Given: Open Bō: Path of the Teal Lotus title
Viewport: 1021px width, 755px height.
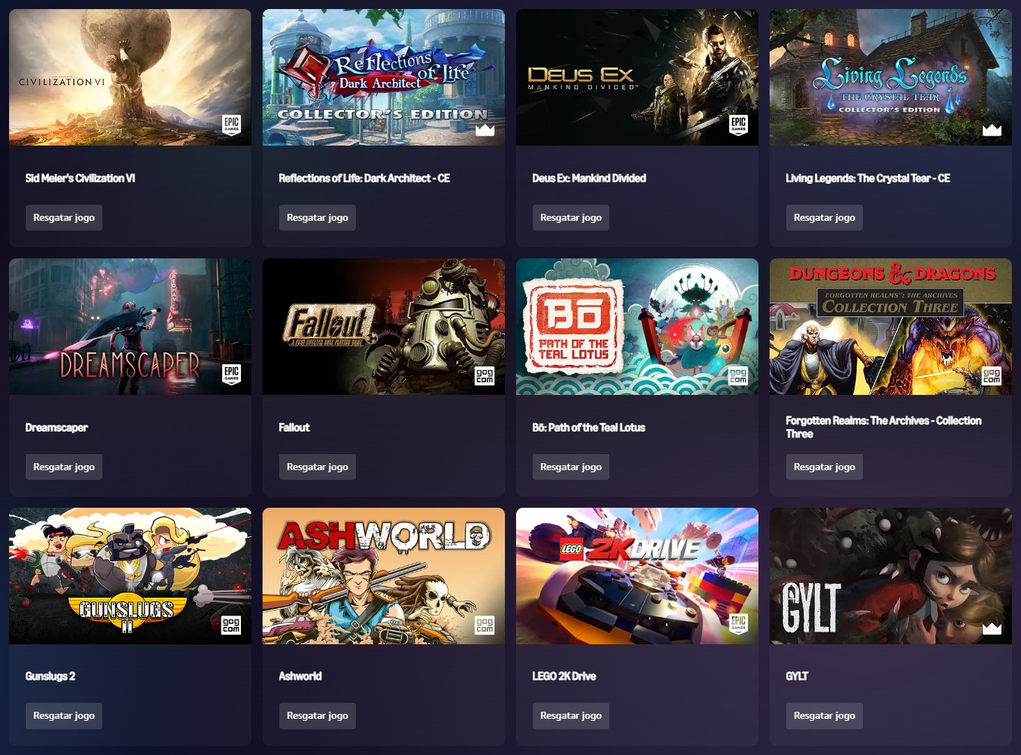Looking at the screenshot, I should pyautogui.click(x=589, y=428).
